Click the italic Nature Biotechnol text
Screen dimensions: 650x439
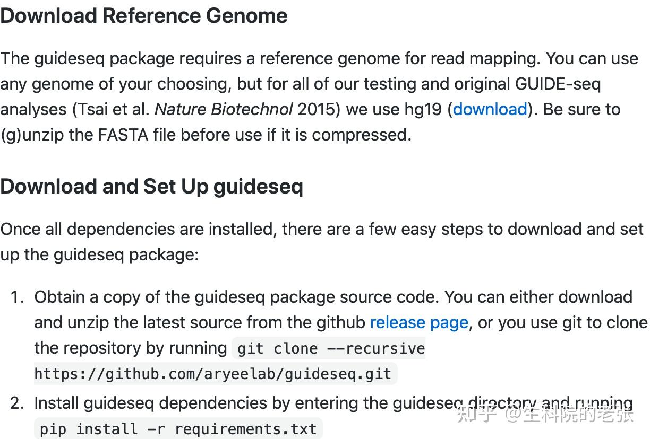coord(224,109)
